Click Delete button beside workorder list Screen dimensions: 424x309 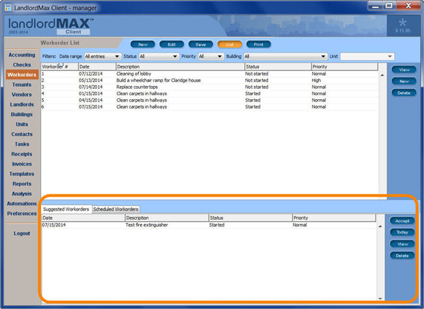[404, 93]
